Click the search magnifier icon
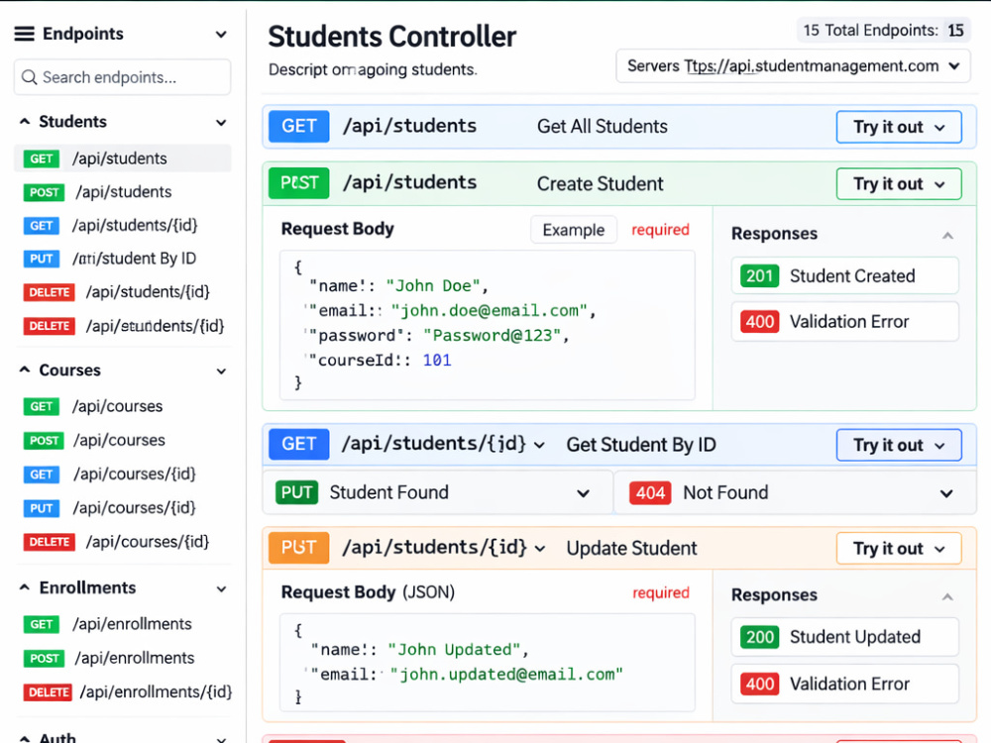The width and height of the screenshot is (991, 743). (x=29, y=77)
